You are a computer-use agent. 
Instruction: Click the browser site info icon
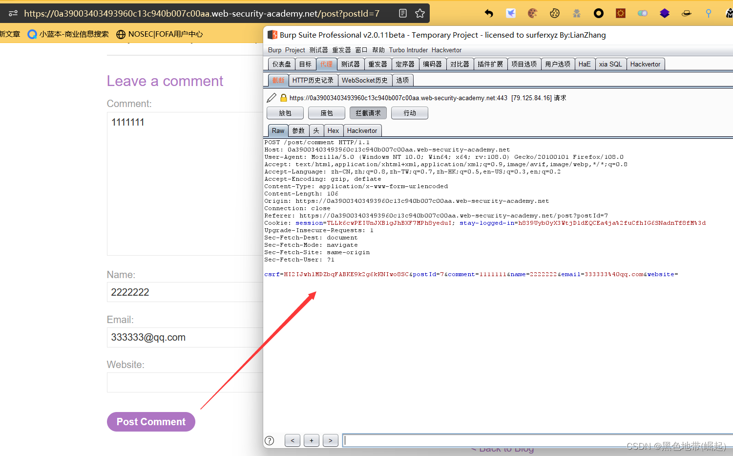point(13,13)
